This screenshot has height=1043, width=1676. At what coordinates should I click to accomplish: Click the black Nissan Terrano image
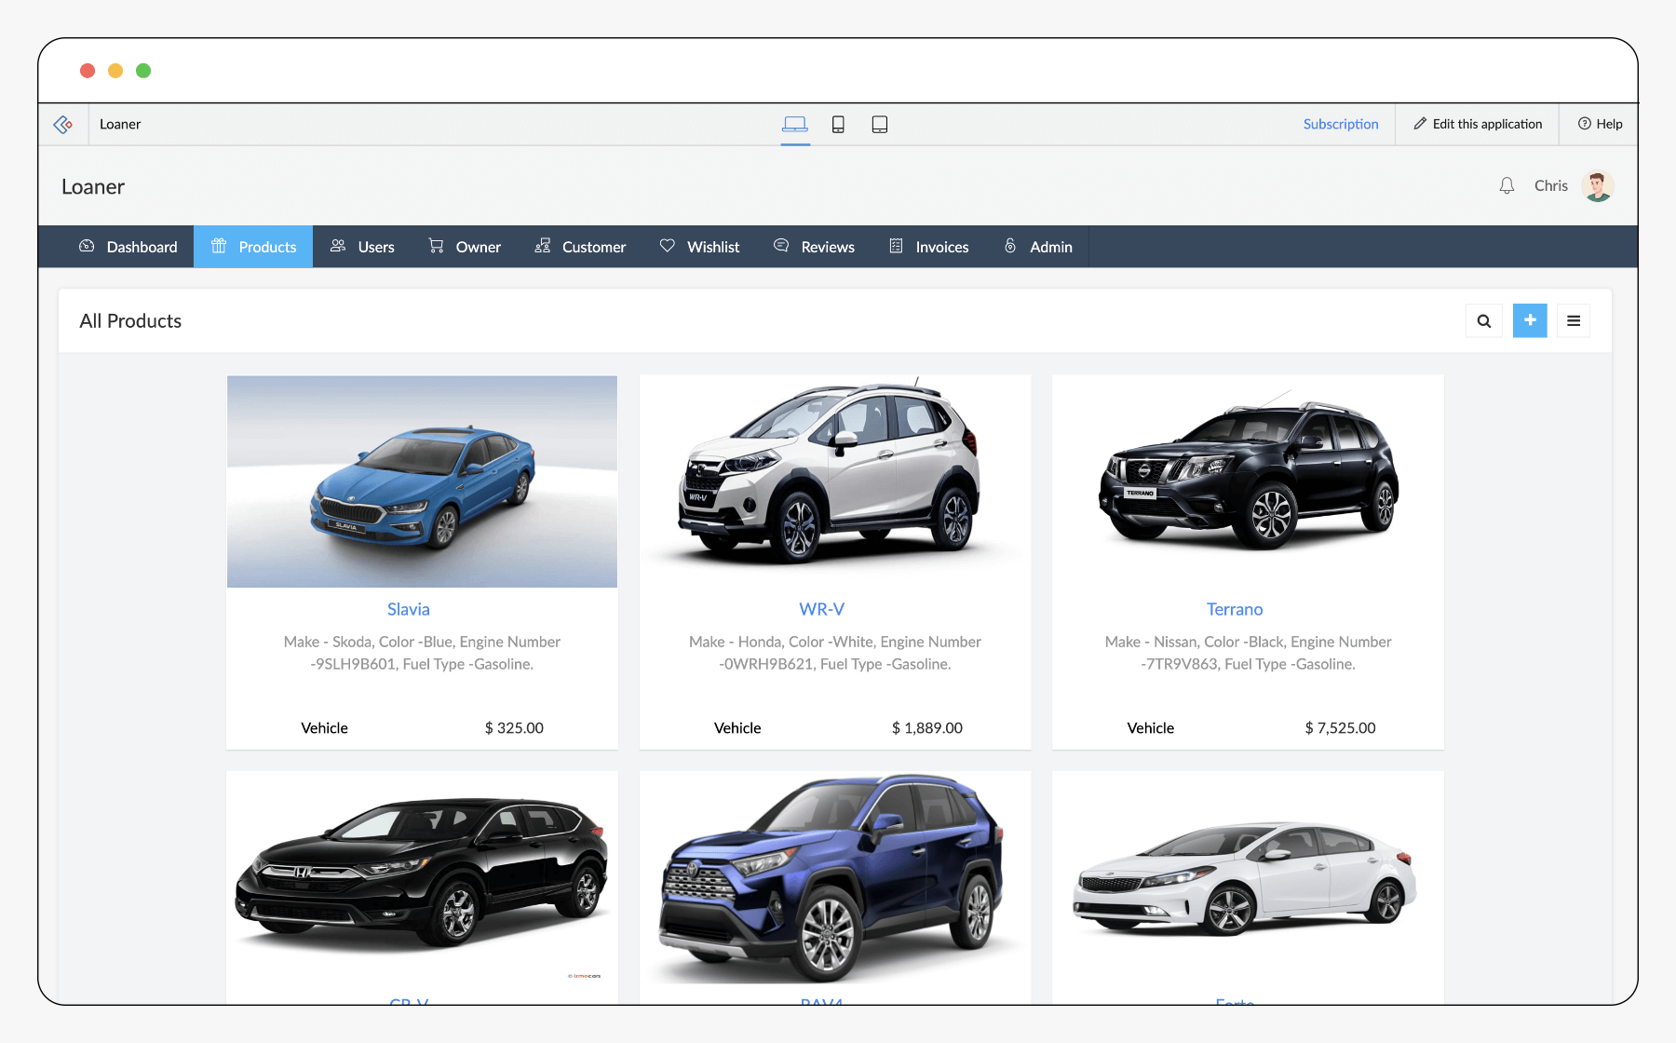[1248, 481]
